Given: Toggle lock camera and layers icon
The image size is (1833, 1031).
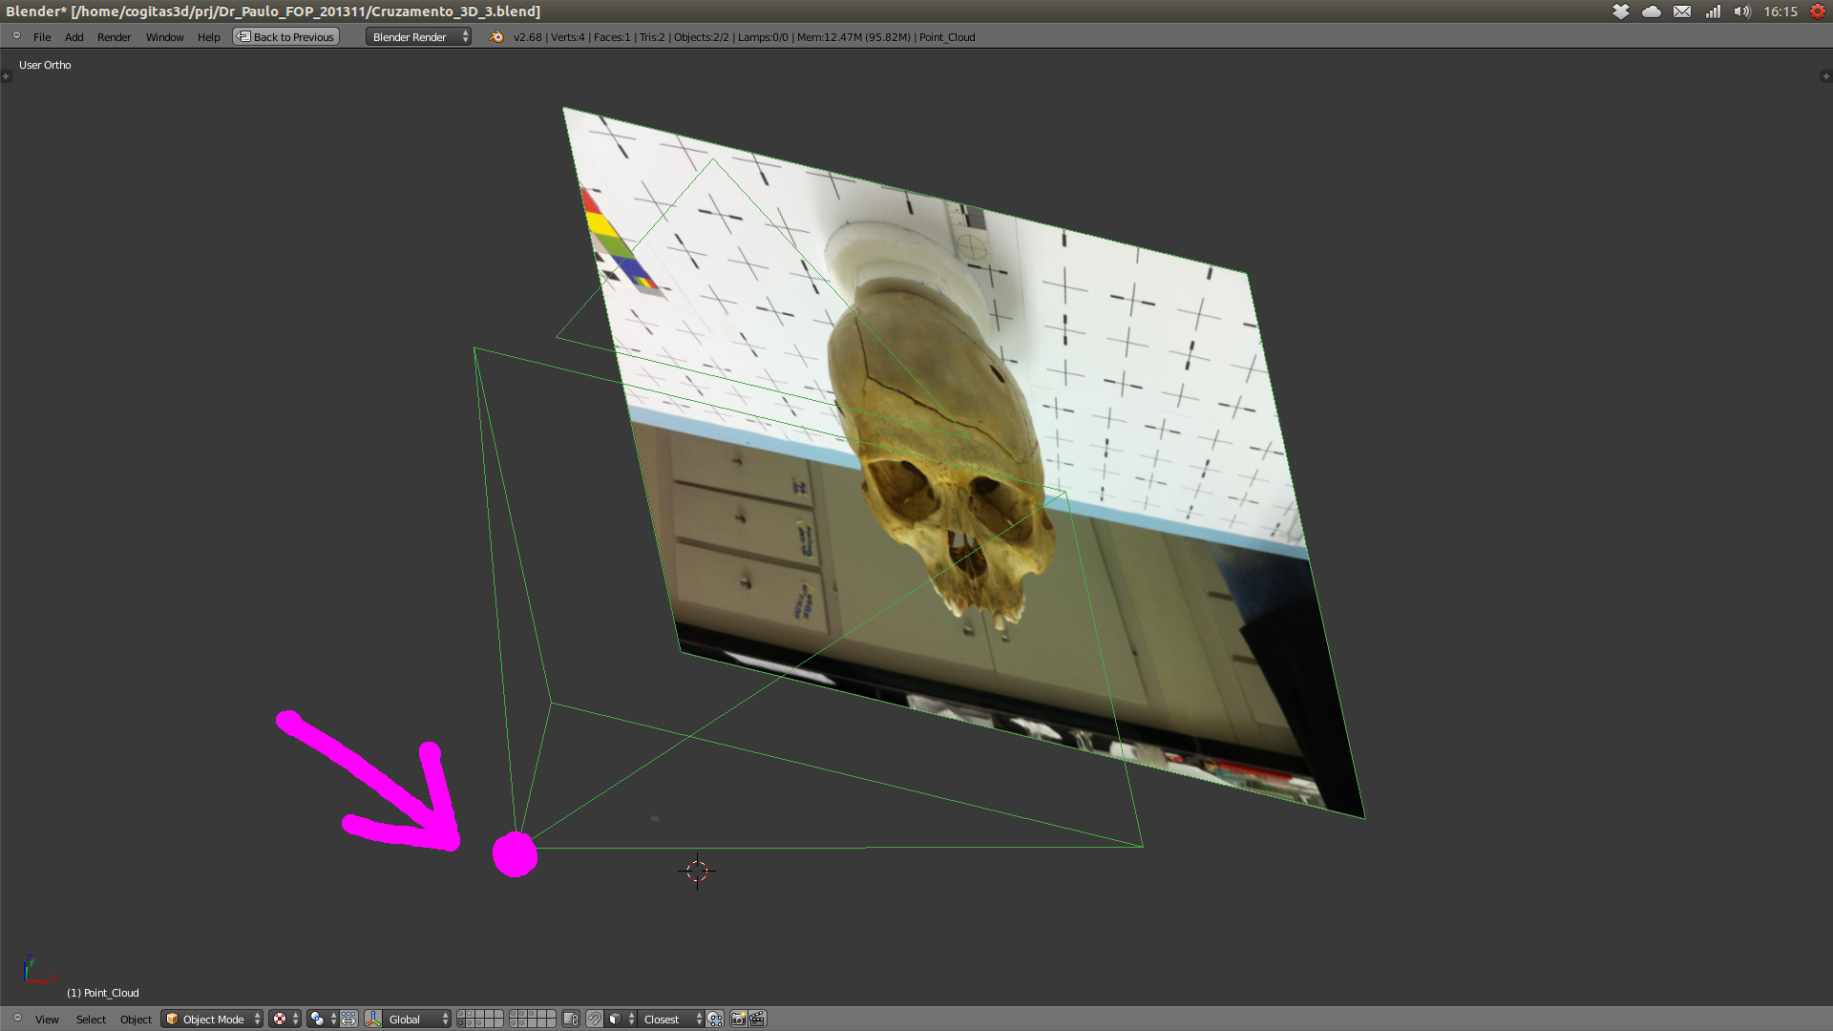Looking at the screenshot, I should (x=571, y=1019).
